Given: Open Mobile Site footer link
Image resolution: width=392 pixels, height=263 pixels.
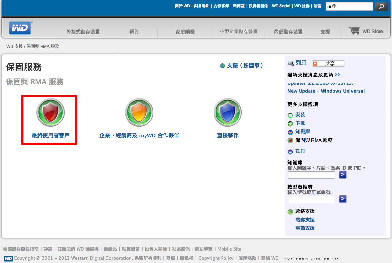Looking at the screenshot, I should coord(229,249).
